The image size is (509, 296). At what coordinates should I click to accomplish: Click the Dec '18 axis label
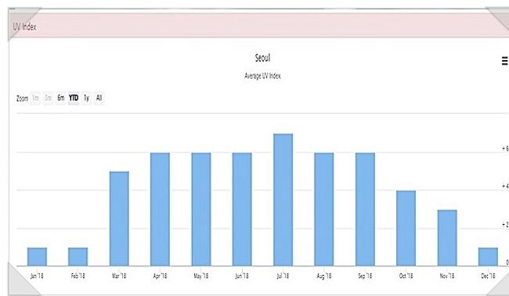pyautogui.click(x=488, y=276)
